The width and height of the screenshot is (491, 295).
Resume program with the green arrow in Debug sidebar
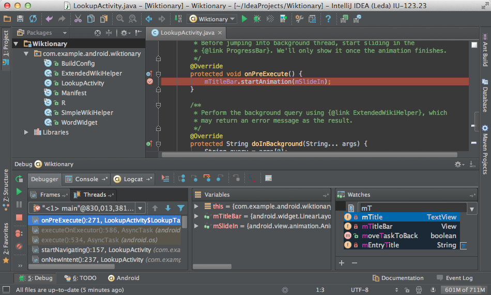pyautogui.click(x=19, y=191)
